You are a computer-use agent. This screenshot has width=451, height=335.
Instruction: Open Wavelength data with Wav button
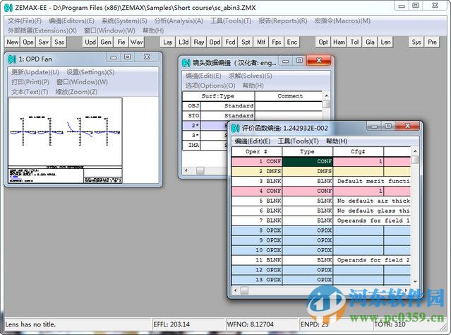click(x=136, y=42)
